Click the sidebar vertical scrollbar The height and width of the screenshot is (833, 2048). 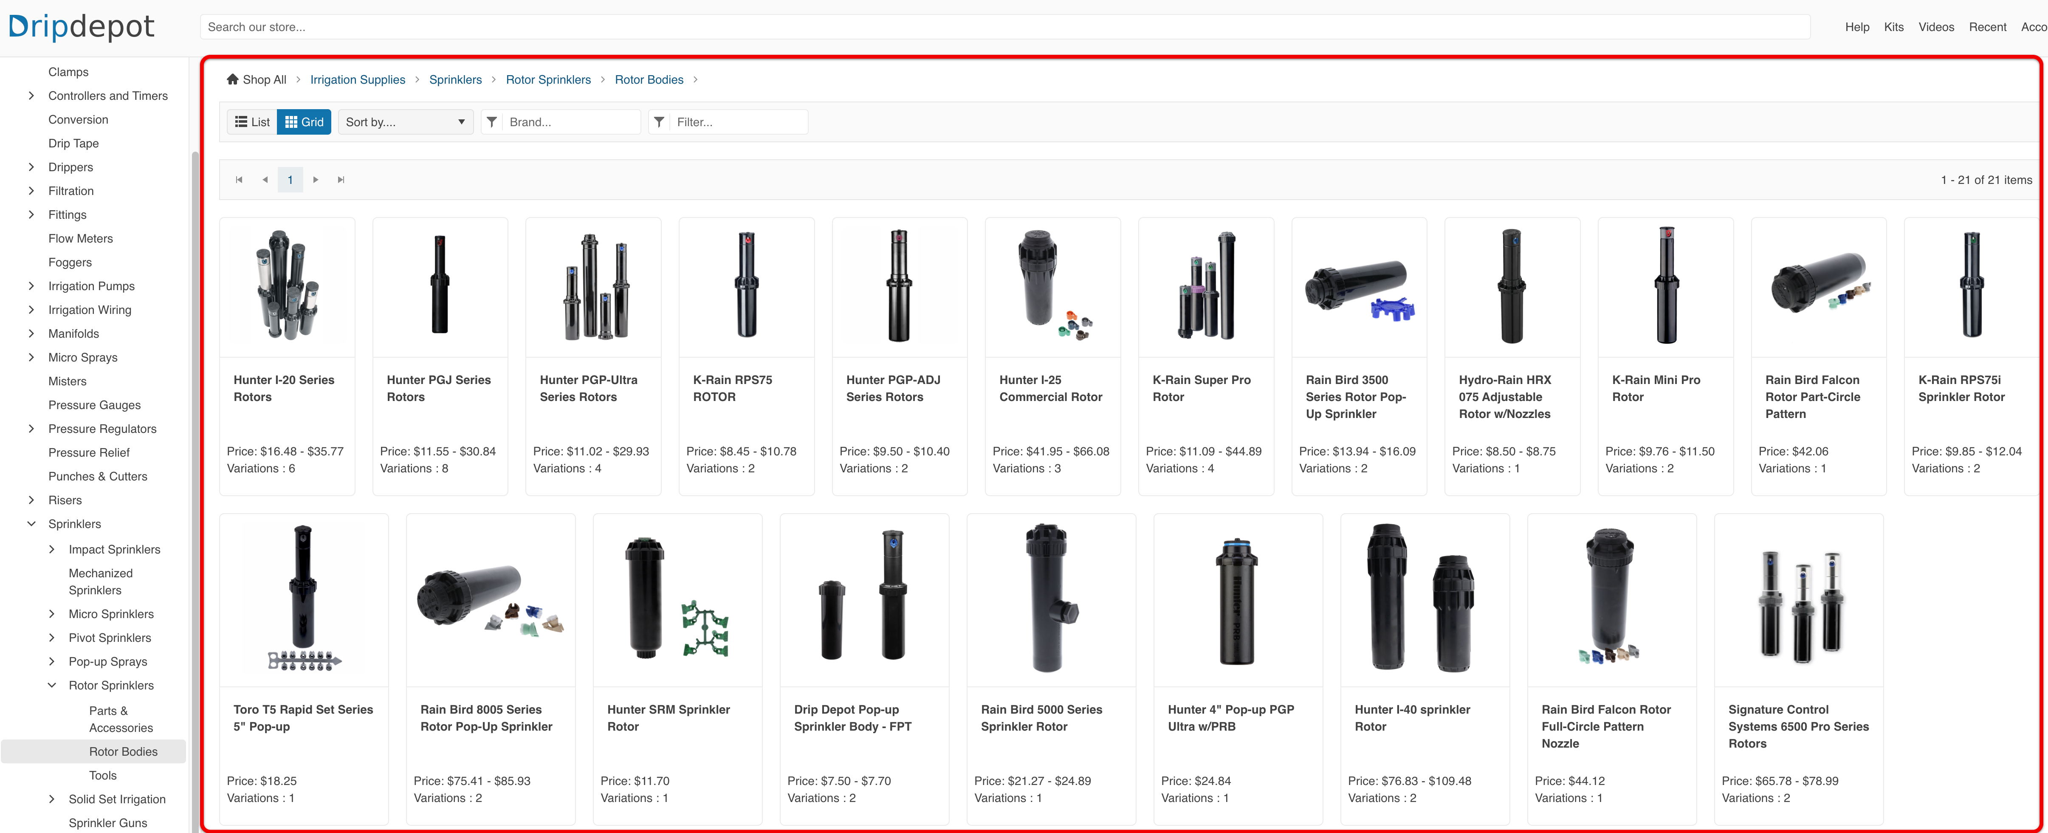click(195, 477)
